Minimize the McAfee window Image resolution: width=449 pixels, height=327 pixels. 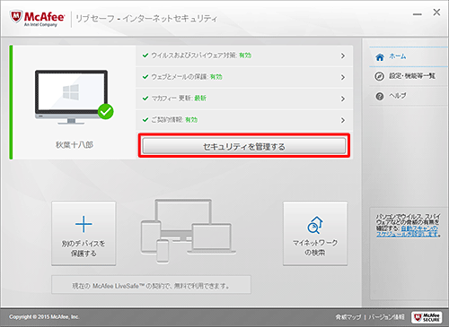point(418,14)
